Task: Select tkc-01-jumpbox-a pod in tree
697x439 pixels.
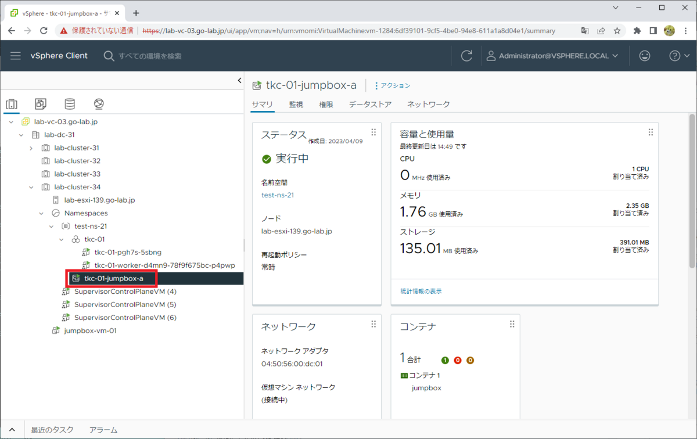Action: (x=114, y=279)
